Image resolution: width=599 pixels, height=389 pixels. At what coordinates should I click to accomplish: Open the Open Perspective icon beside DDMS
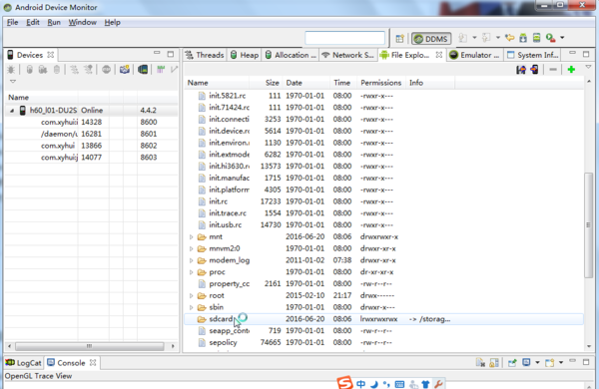[x=399, y=38]
